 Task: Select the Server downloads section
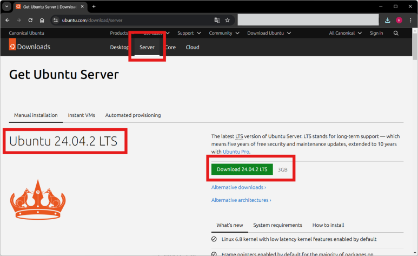(x=147, y=47)
